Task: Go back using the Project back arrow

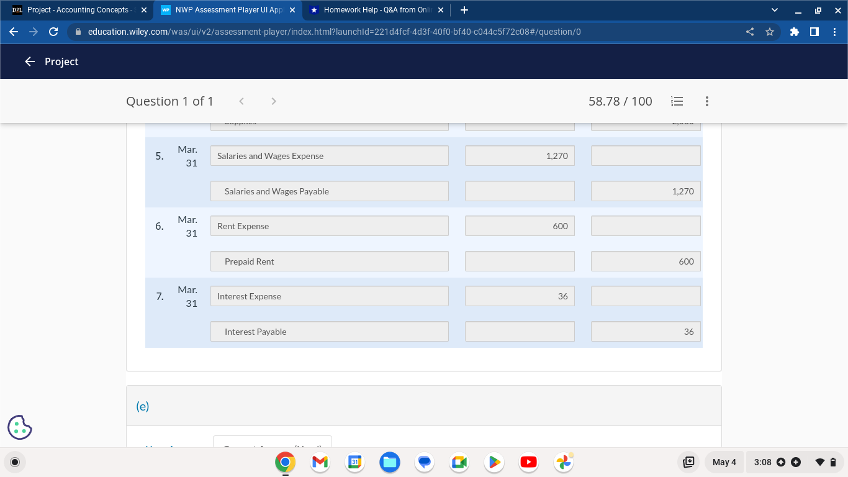Action: click(30, 61)
